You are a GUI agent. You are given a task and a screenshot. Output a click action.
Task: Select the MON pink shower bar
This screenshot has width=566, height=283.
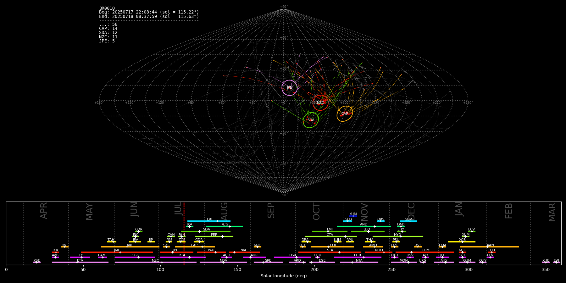click(x=404, y=262)
